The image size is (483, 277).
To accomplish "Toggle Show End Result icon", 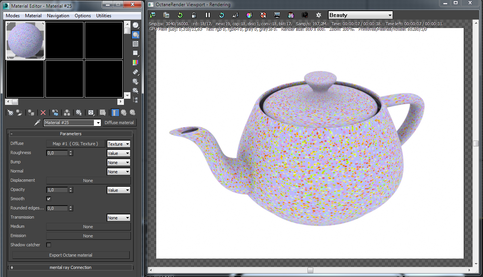I will (115, 113).
